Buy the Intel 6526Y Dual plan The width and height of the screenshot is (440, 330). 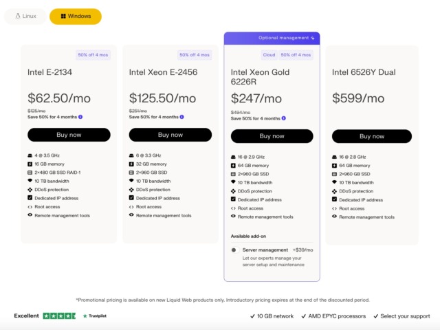pyautogui.click(x=372, y=136)
